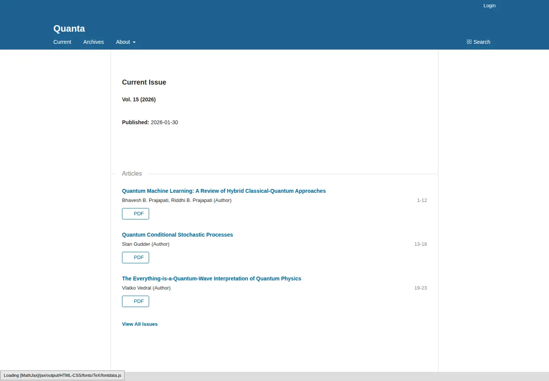Go to the Current issue menu item
The height and width of the screenshot is (381, 549).
coord(62,42)
